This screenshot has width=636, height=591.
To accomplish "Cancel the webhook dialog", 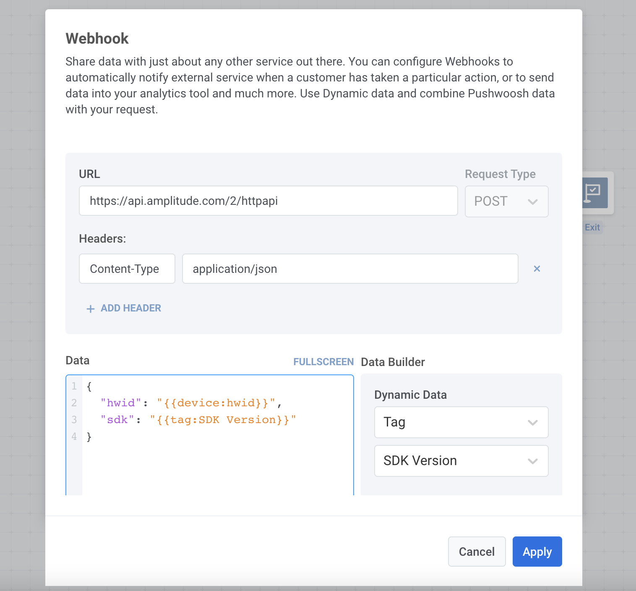I will [477, 552].
